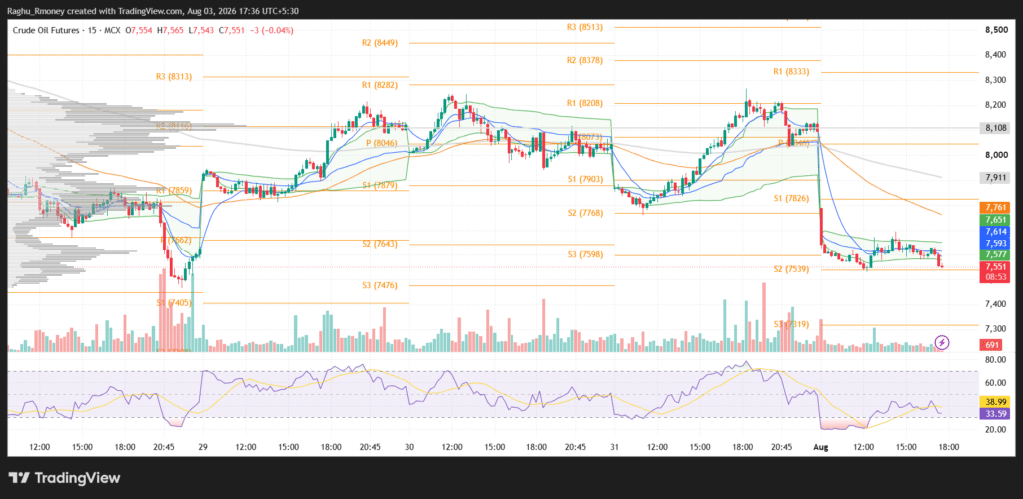
Task: Click the orange 7,761 price tag
Action: (995, 207)
